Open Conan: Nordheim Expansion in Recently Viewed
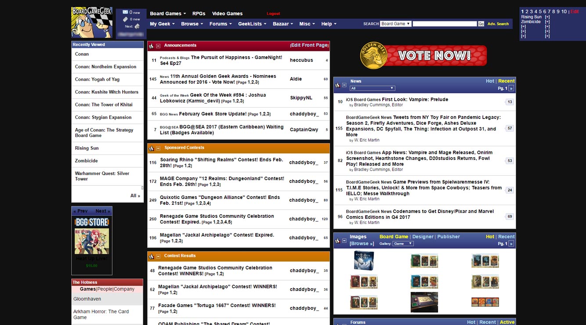 click(105, 67)
